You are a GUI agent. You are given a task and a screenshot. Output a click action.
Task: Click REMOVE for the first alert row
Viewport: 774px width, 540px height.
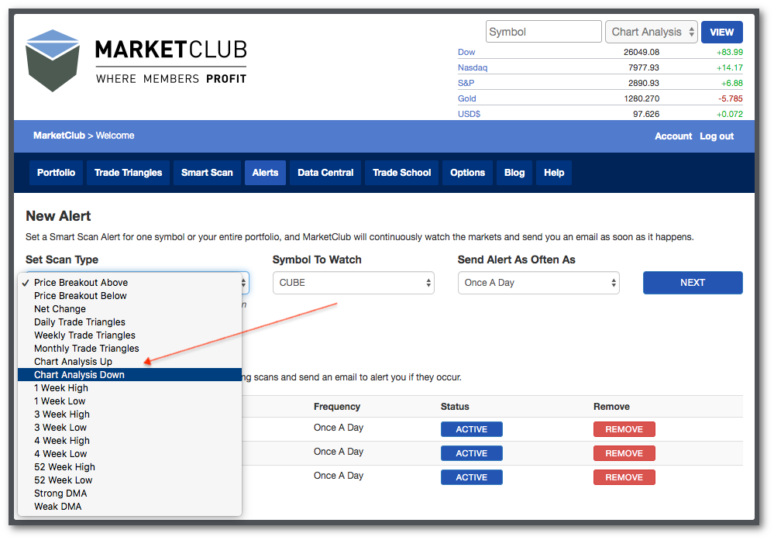[624, 429]
